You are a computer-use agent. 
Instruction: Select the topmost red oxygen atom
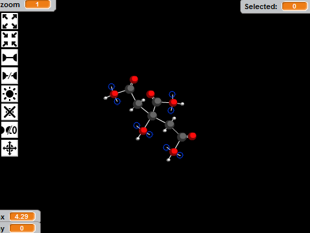coord(134,80)
